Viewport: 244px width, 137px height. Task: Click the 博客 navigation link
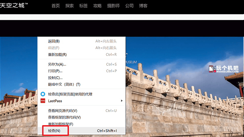click(x=143, y=5)
